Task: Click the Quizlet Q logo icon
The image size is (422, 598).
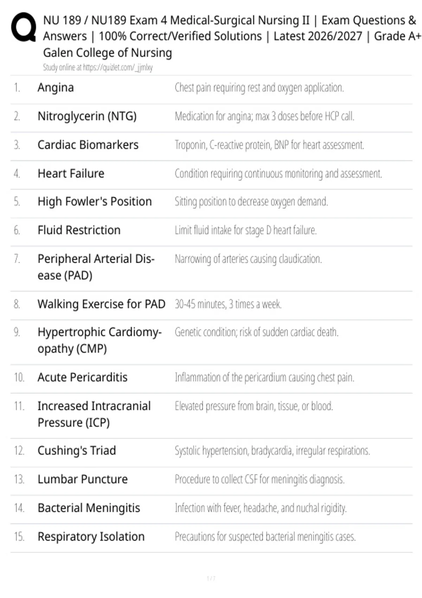Action: click(x=24, y=27)
